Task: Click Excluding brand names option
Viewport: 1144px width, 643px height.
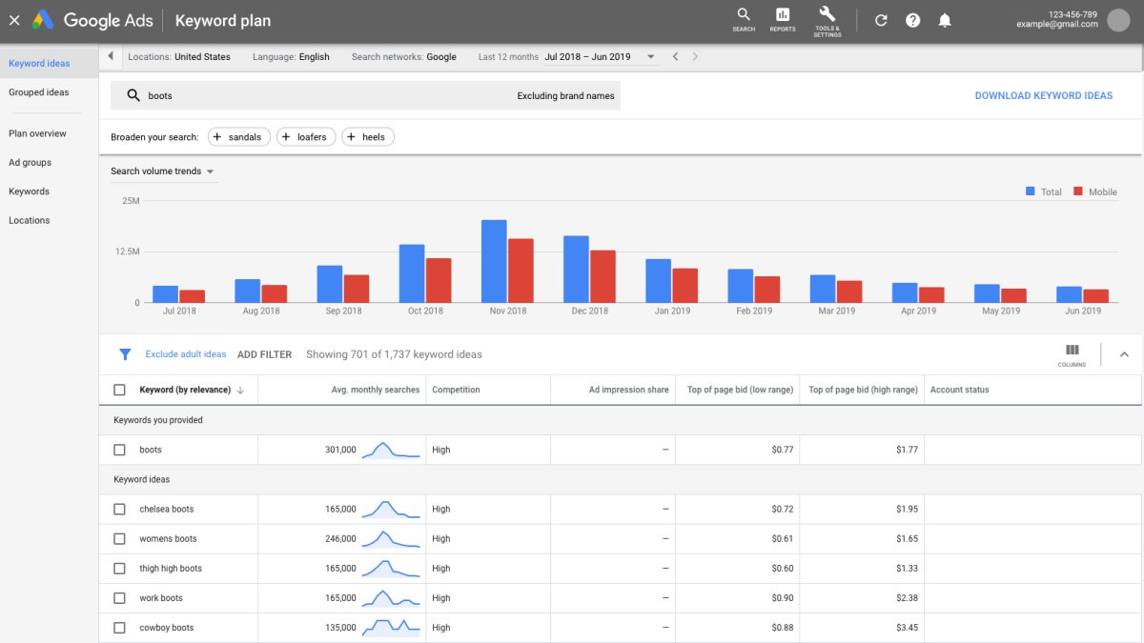Action: 566,95
